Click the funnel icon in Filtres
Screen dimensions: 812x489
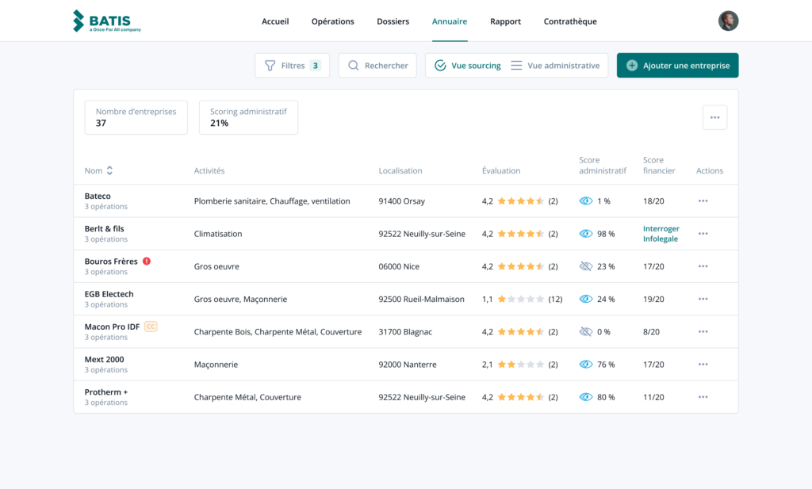click(270, 66)
